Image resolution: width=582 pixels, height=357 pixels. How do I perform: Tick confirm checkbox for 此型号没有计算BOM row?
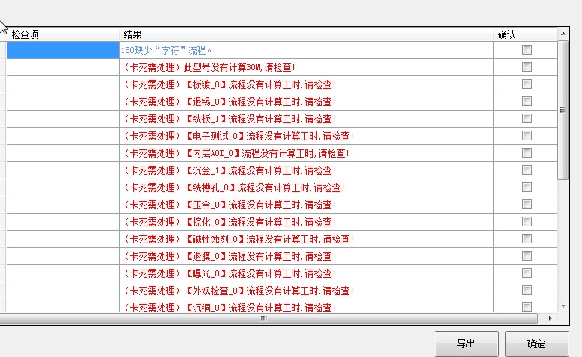coord(527,66)
